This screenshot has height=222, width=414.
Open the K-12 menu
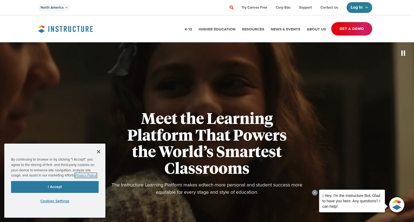pyautogui.click(x=188, y=29)
